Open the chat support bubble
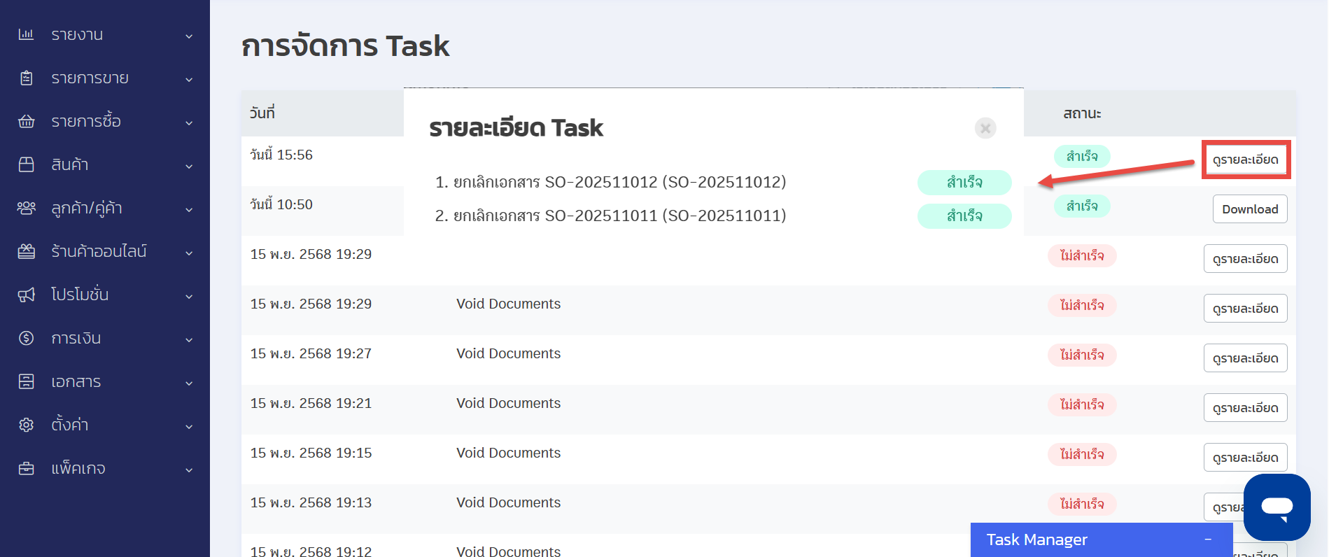 [x=1277, y=507]
